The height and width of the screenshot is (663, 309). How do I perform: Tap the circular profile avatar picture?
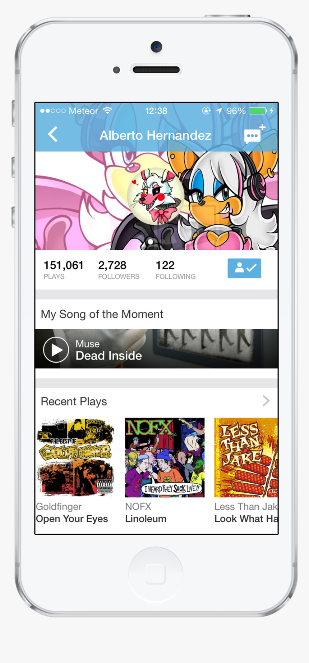(x=156, y=196)
